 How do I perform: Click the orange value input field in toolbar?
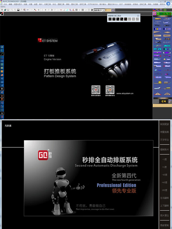108,10
